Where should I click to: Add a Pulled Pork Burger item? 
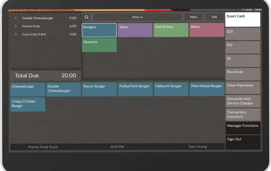(135, 90)
